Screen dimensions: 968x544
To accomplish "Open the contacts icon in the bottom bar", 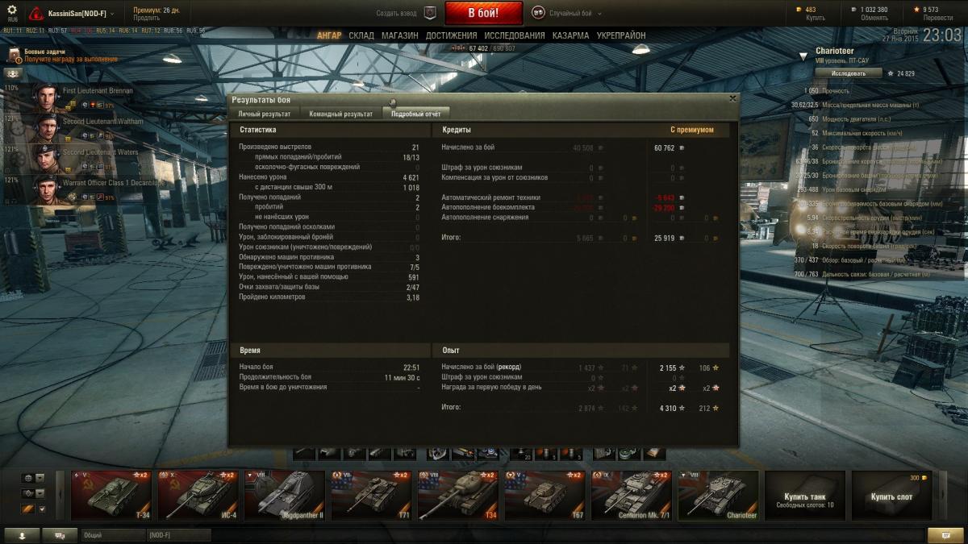I will point(22,535).
